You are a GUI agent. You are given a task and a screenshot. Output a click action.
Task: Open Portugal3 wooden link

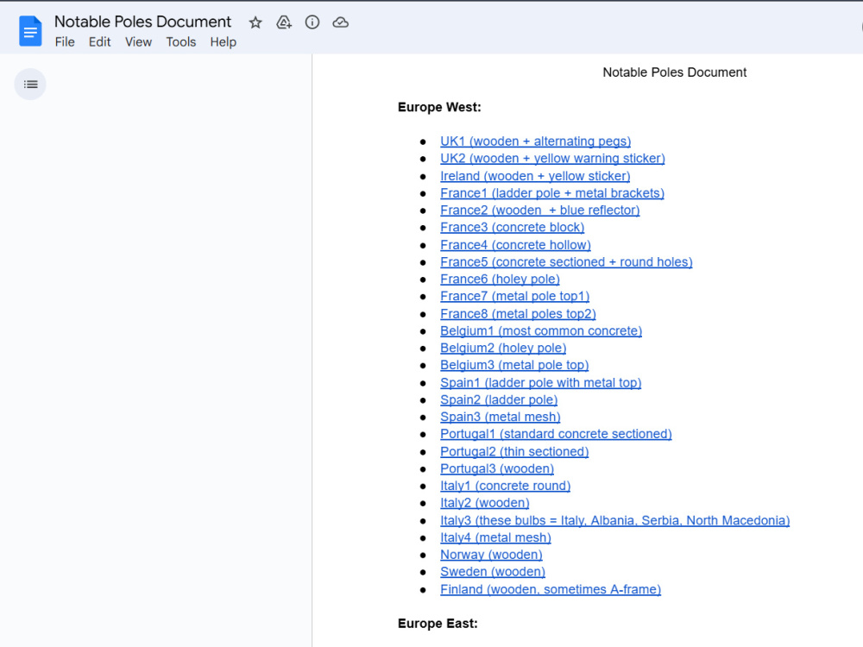tap(497, 468)
